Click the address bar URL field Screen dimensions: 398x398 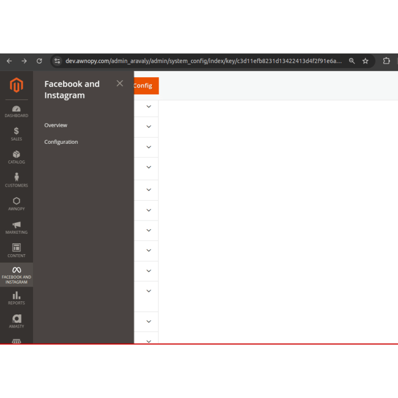[x=204, y=61]
